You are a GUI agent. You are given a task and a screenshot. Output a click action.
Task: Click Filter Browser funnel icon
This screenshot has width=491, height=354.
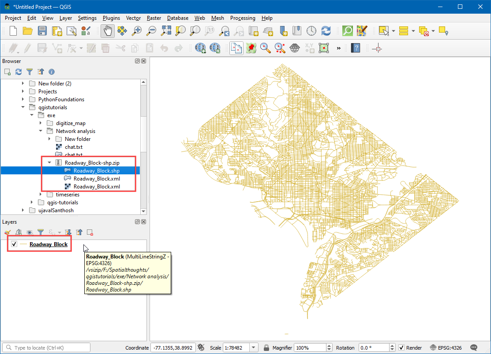pyautogui.click(x=30, y=71)
